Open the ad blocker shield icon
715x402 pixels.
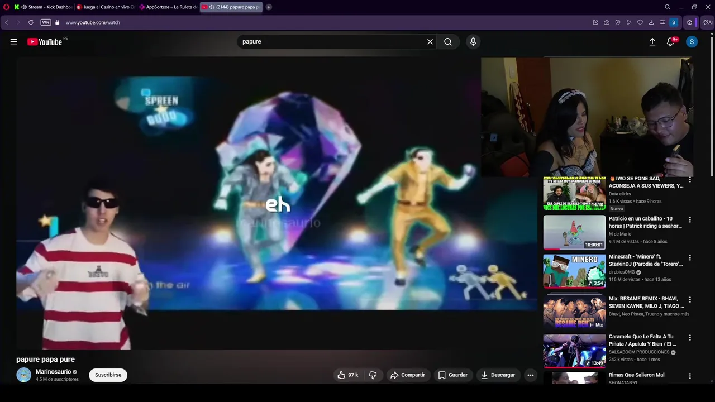pyautogui.click(x=618, y=22)
